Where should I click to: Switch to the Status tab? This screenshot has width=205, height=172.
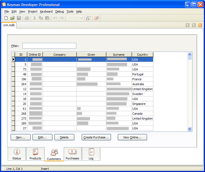[x=17, y=154]
